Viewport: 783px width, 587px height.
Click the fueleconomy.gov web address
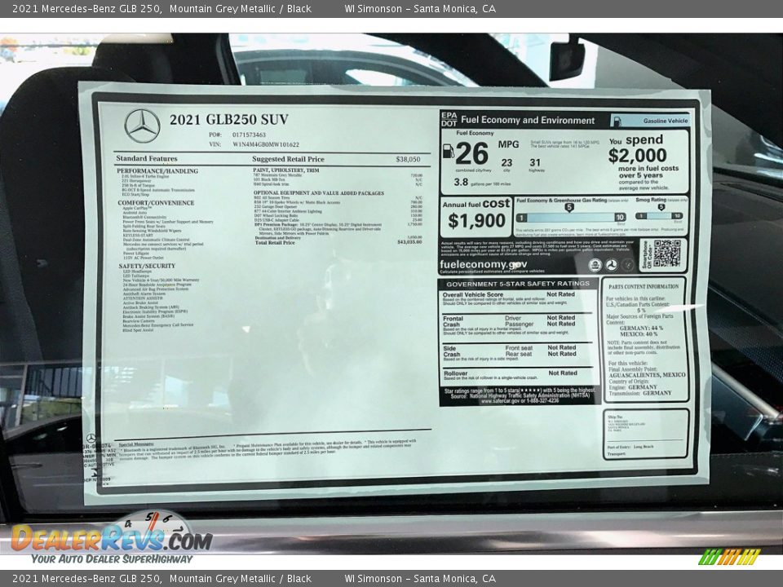pos(484,264)
